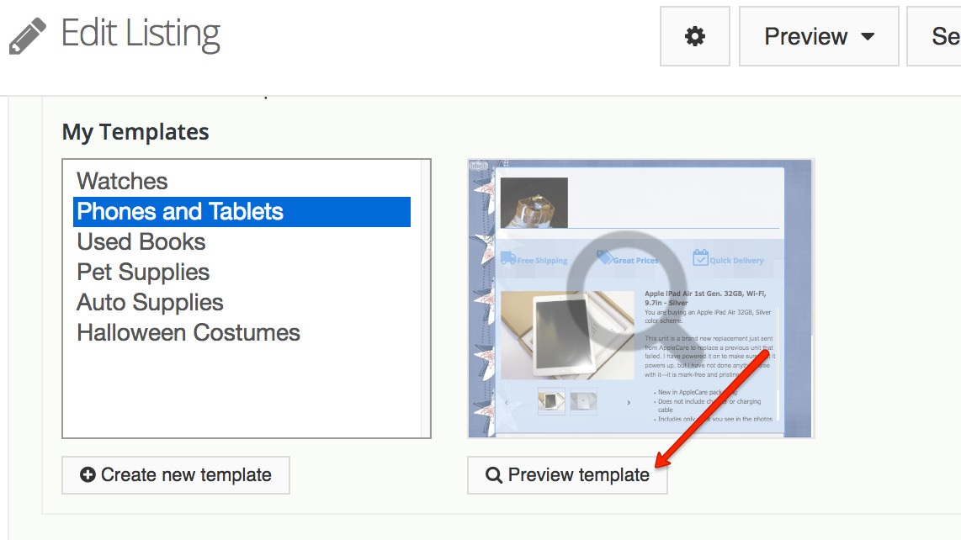Screen dimensions: 961x540
Task: Choose the Halloween Costumes template
Action: click(x=188, y=333)
